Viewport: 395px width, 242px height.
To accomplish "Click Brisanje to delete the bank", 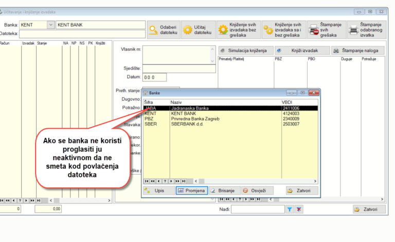I will point(224,191).
